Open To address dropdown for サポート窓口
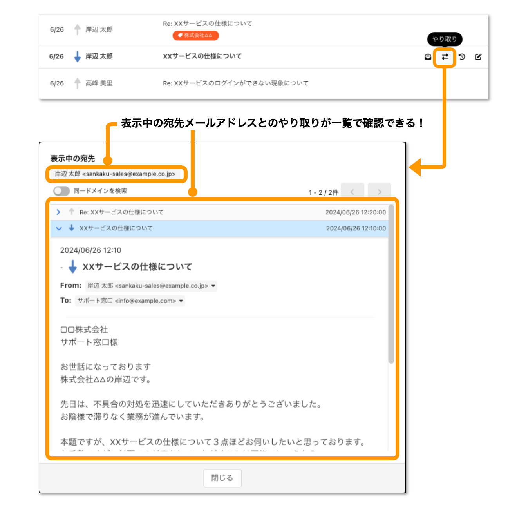Screen dimensions: 526x509 (x=181, y=301)
